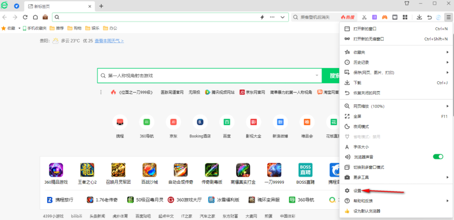Choose 字体大小 menu item
The height and width of the screenshot is (220, 454).
point(397,147)
